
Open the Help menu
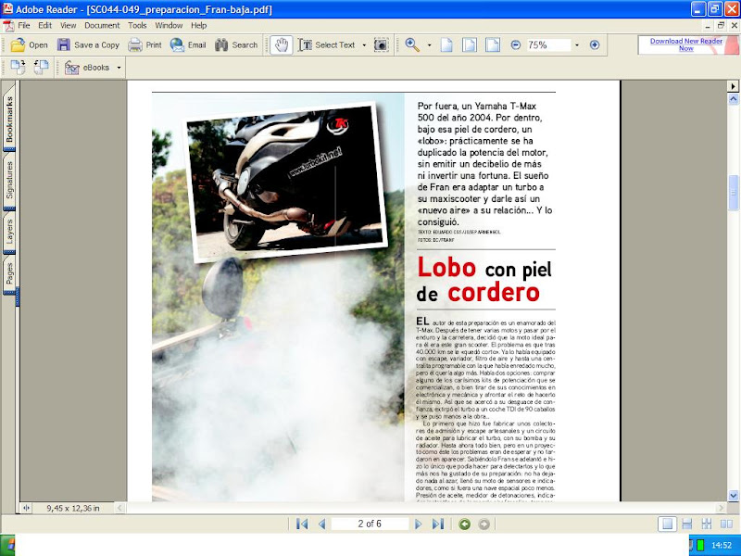pyautogui.click(x=198, y=26)
